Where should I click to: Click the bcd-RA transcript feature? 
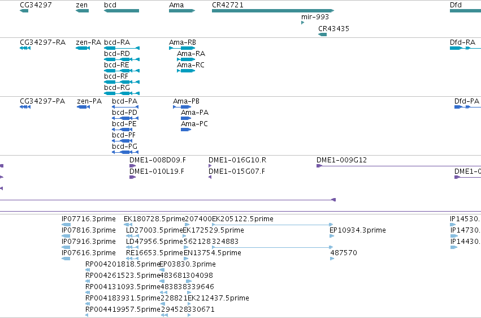(x=122, y=48)
